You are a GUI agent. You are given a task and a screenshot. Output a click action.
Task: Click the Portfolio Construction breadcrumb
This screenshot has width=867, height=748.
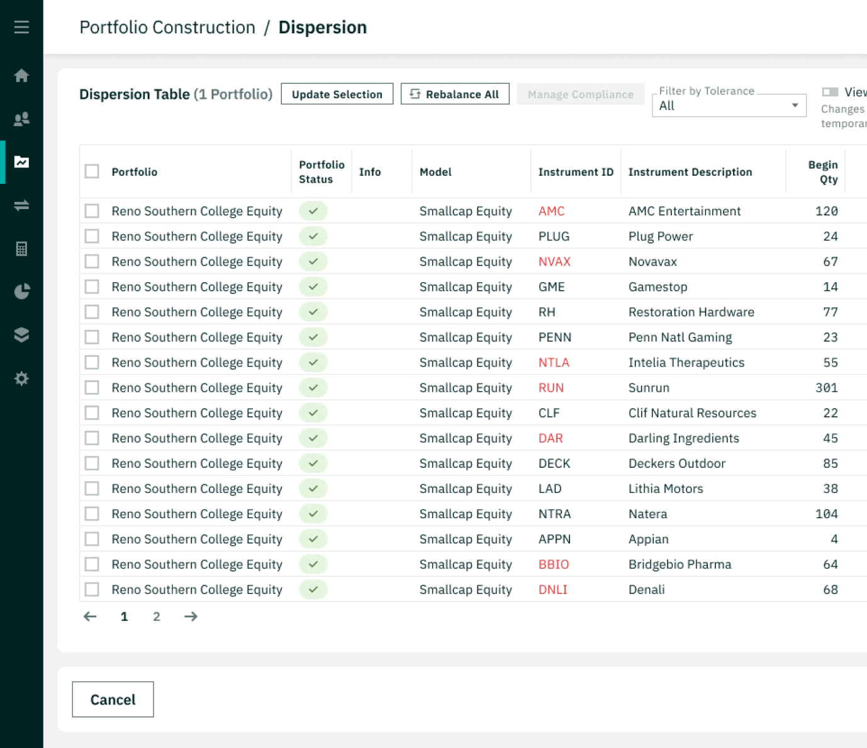click(x=167, y=27)
